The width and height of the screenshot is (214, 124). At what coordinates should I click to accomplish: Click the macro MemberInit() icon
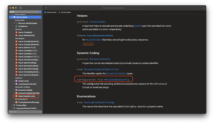pos(16,35)
